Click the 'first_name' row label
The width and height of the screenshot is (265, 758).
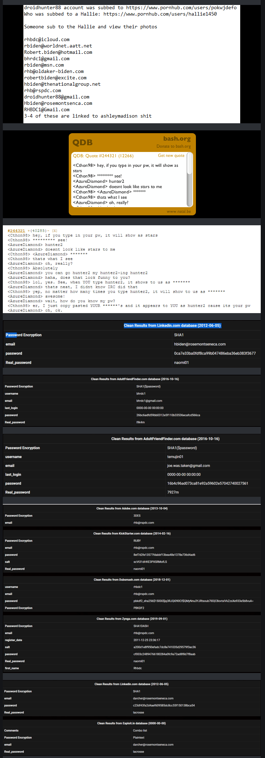pyautogui.click(x=12, y=668)
